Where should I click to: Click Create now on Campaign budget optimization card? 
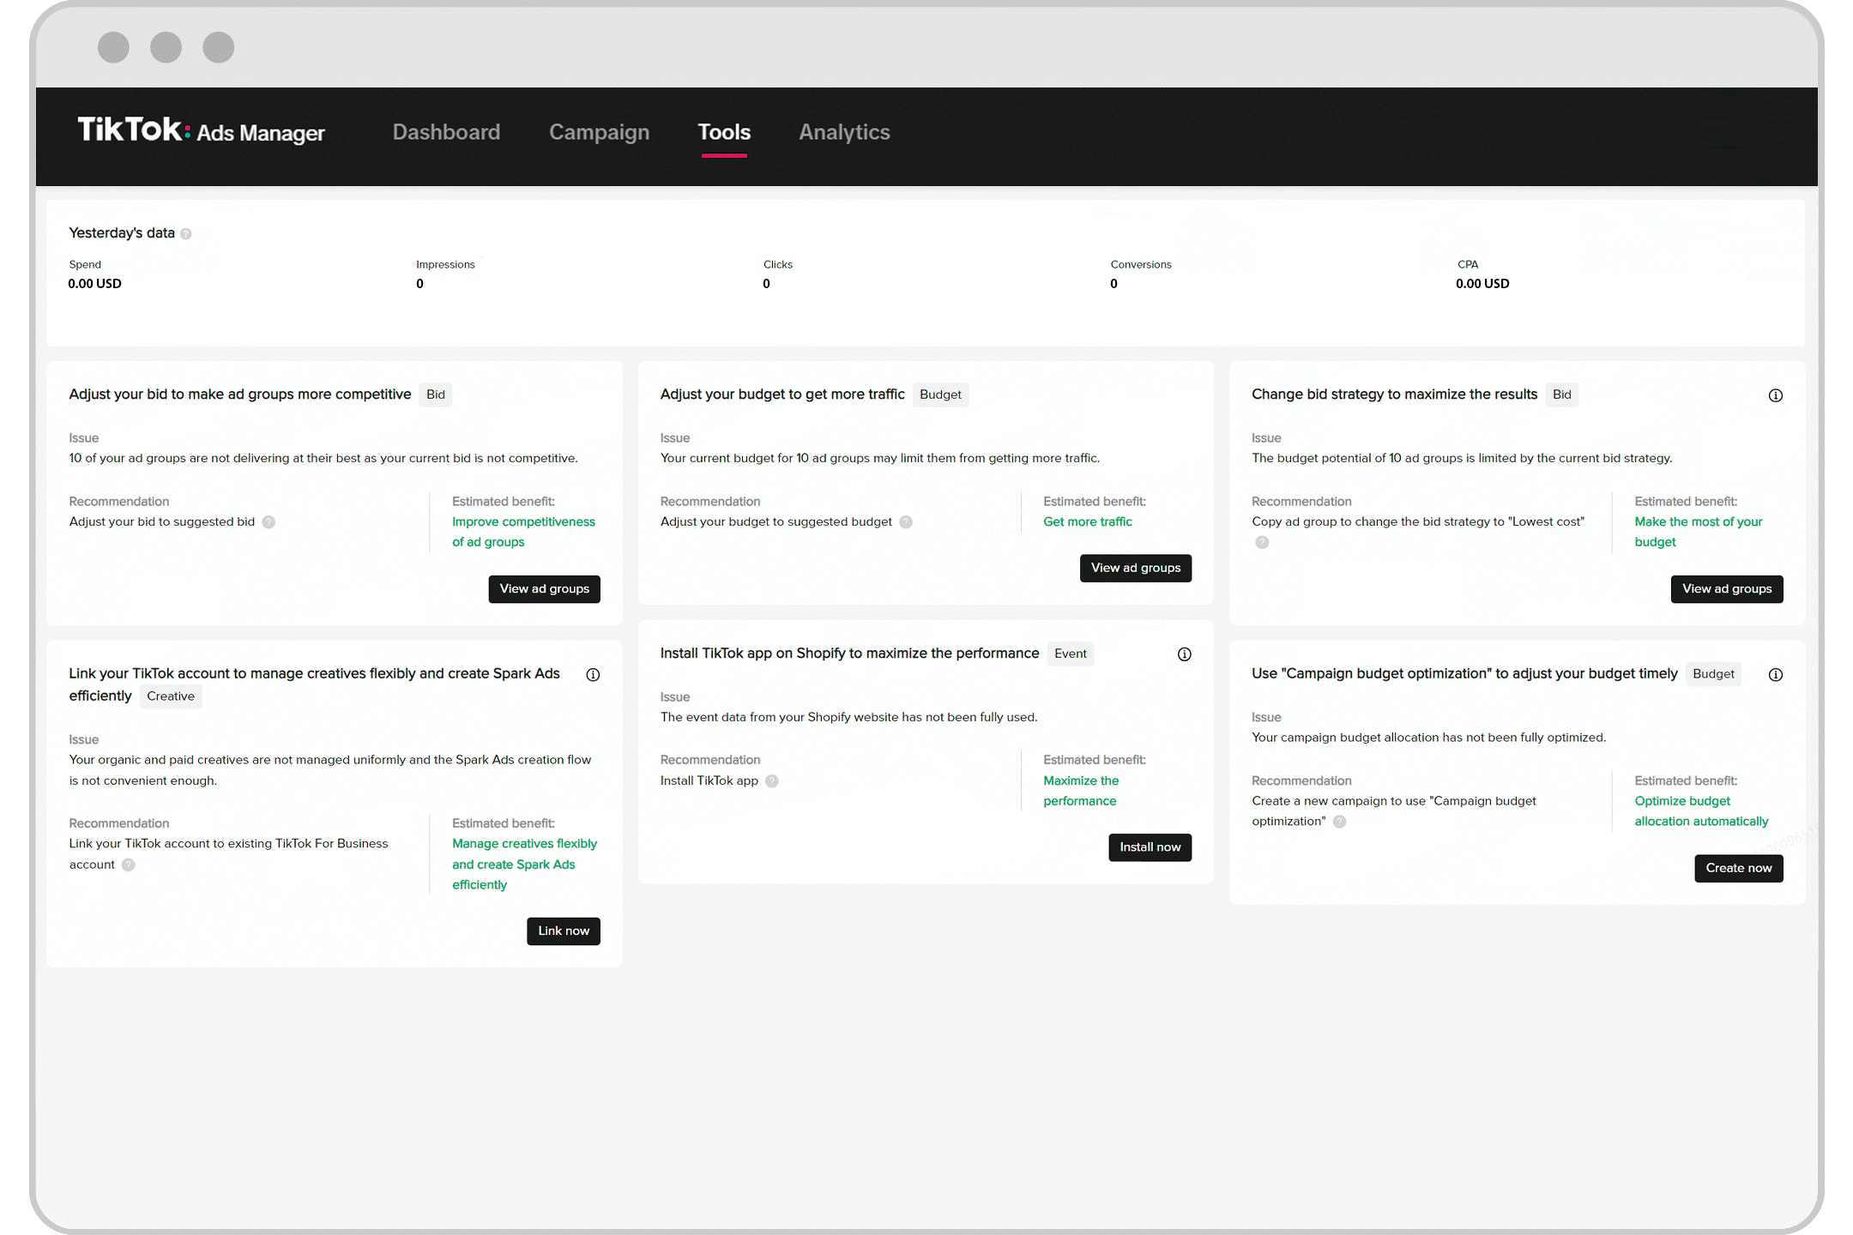tap(1739, 867)
